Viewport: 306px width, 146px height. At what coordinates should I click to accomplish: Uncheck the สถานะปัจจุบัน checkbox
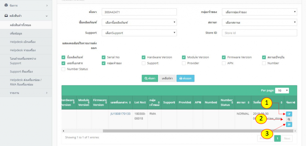pos(264,57)
